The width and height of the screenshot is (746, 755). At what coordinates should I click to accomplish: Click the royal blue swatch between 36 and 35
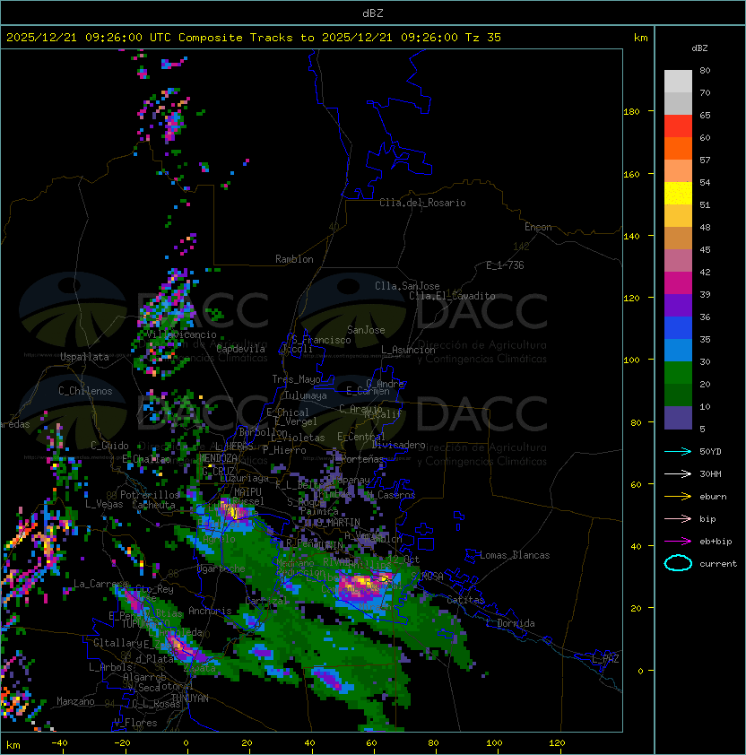pyautogui.click(x=678, y=327)
